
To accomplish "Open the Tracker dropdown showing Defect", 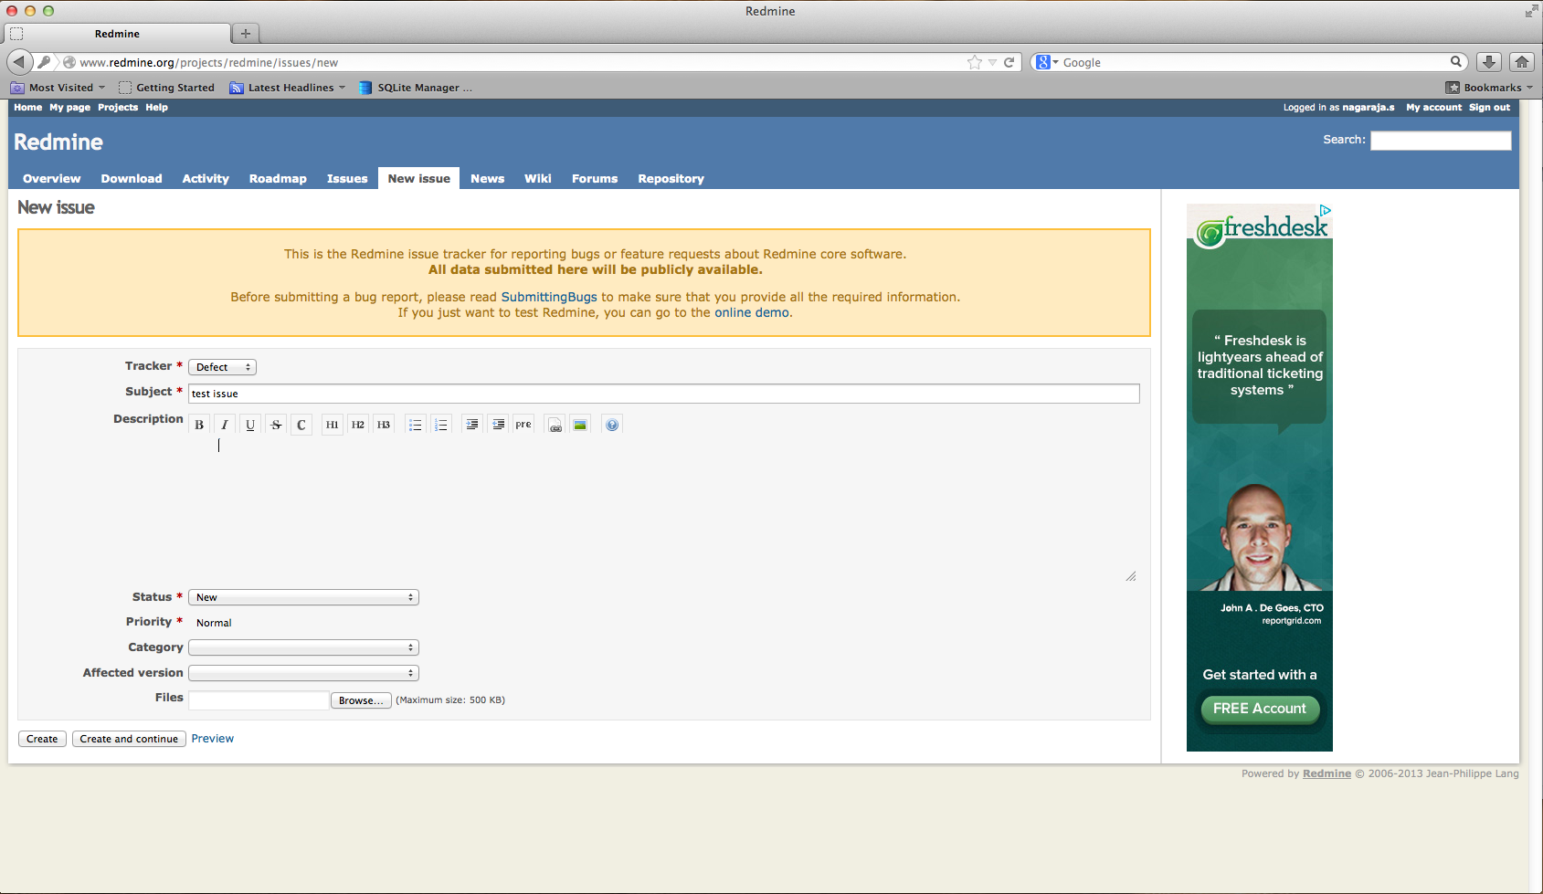I will (x=222, y=367).
